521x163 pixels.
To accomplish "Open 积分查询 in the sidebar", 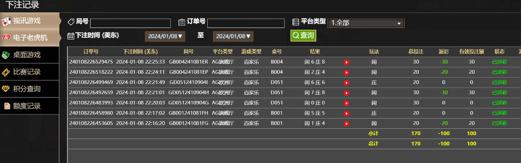I will 30,89.
